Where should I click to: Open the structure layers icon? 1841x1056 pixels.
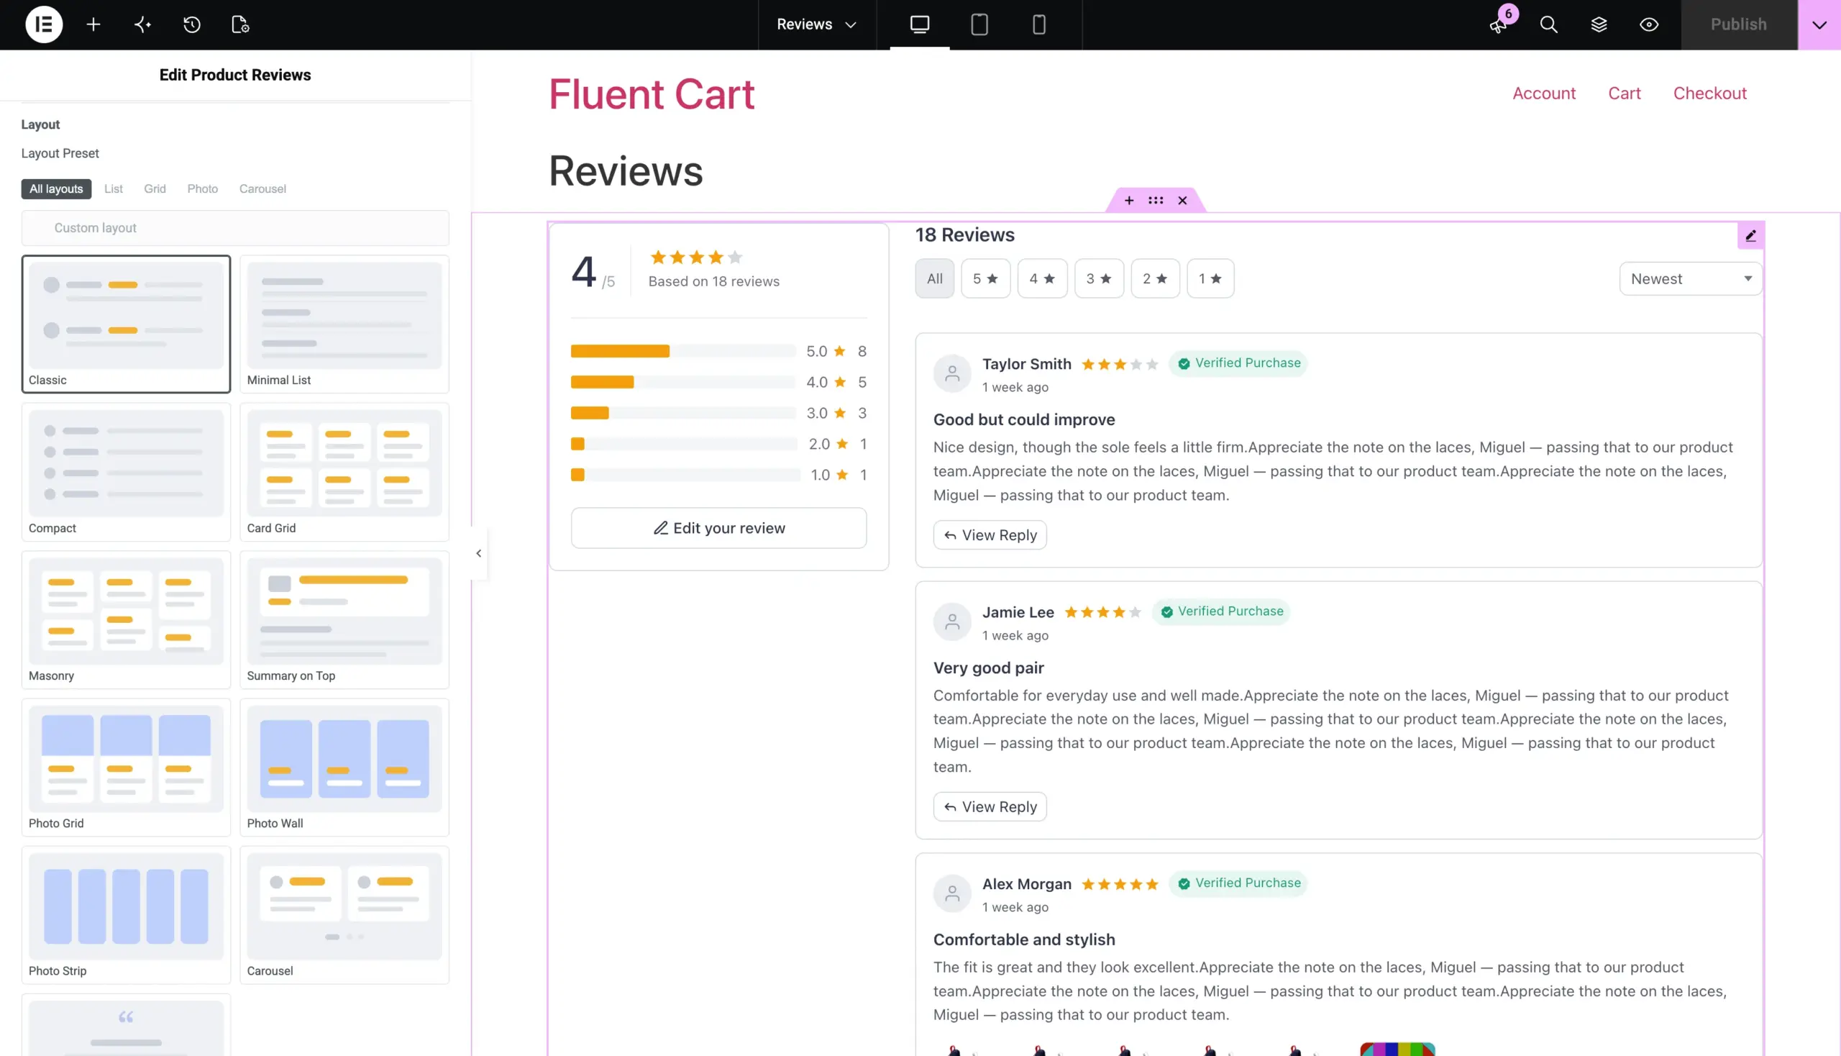pos(1598,24)
